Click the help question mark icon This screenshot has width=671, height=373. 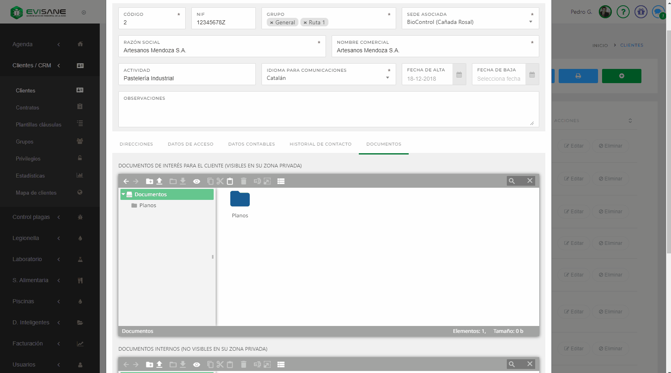(623, 12)
